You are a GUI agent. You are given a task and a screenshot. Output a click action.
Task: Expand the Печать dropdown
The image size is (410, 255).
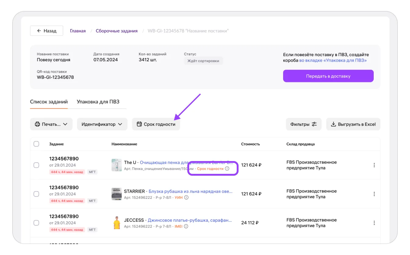point(51,124)
